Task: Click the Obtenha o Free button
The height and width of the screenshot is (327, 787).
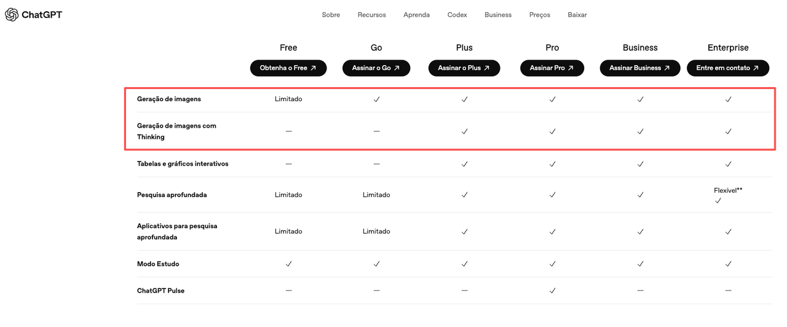Action: (x=288, y=68)
